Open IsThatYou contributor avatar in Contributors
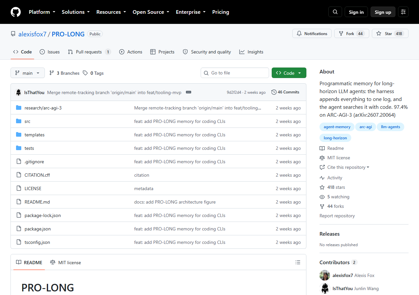 click(325, 288)
